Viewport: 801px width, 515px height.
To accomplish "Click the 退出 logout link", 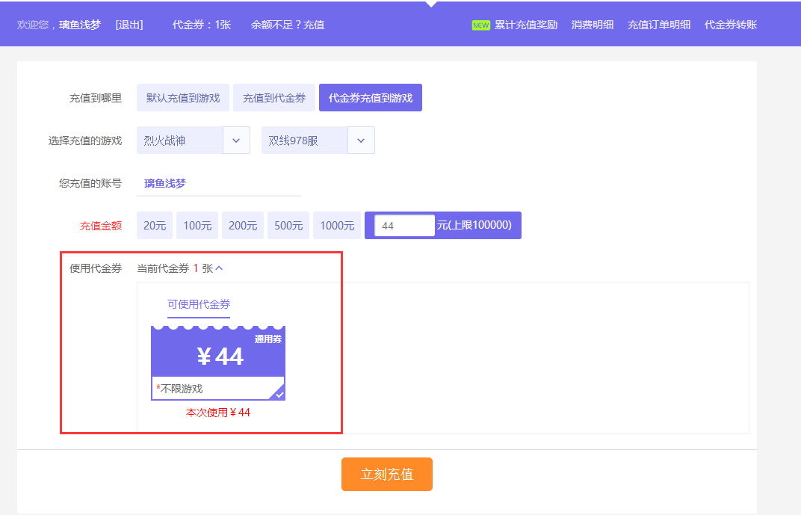I will tap(129, 25).
